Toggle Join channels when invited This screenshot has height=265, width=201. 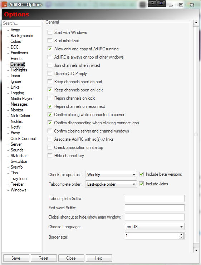point(50,65)
